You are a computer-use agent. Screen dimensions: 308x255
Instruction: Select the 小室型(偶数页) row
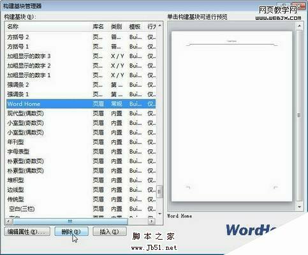(x=81, y=133)
